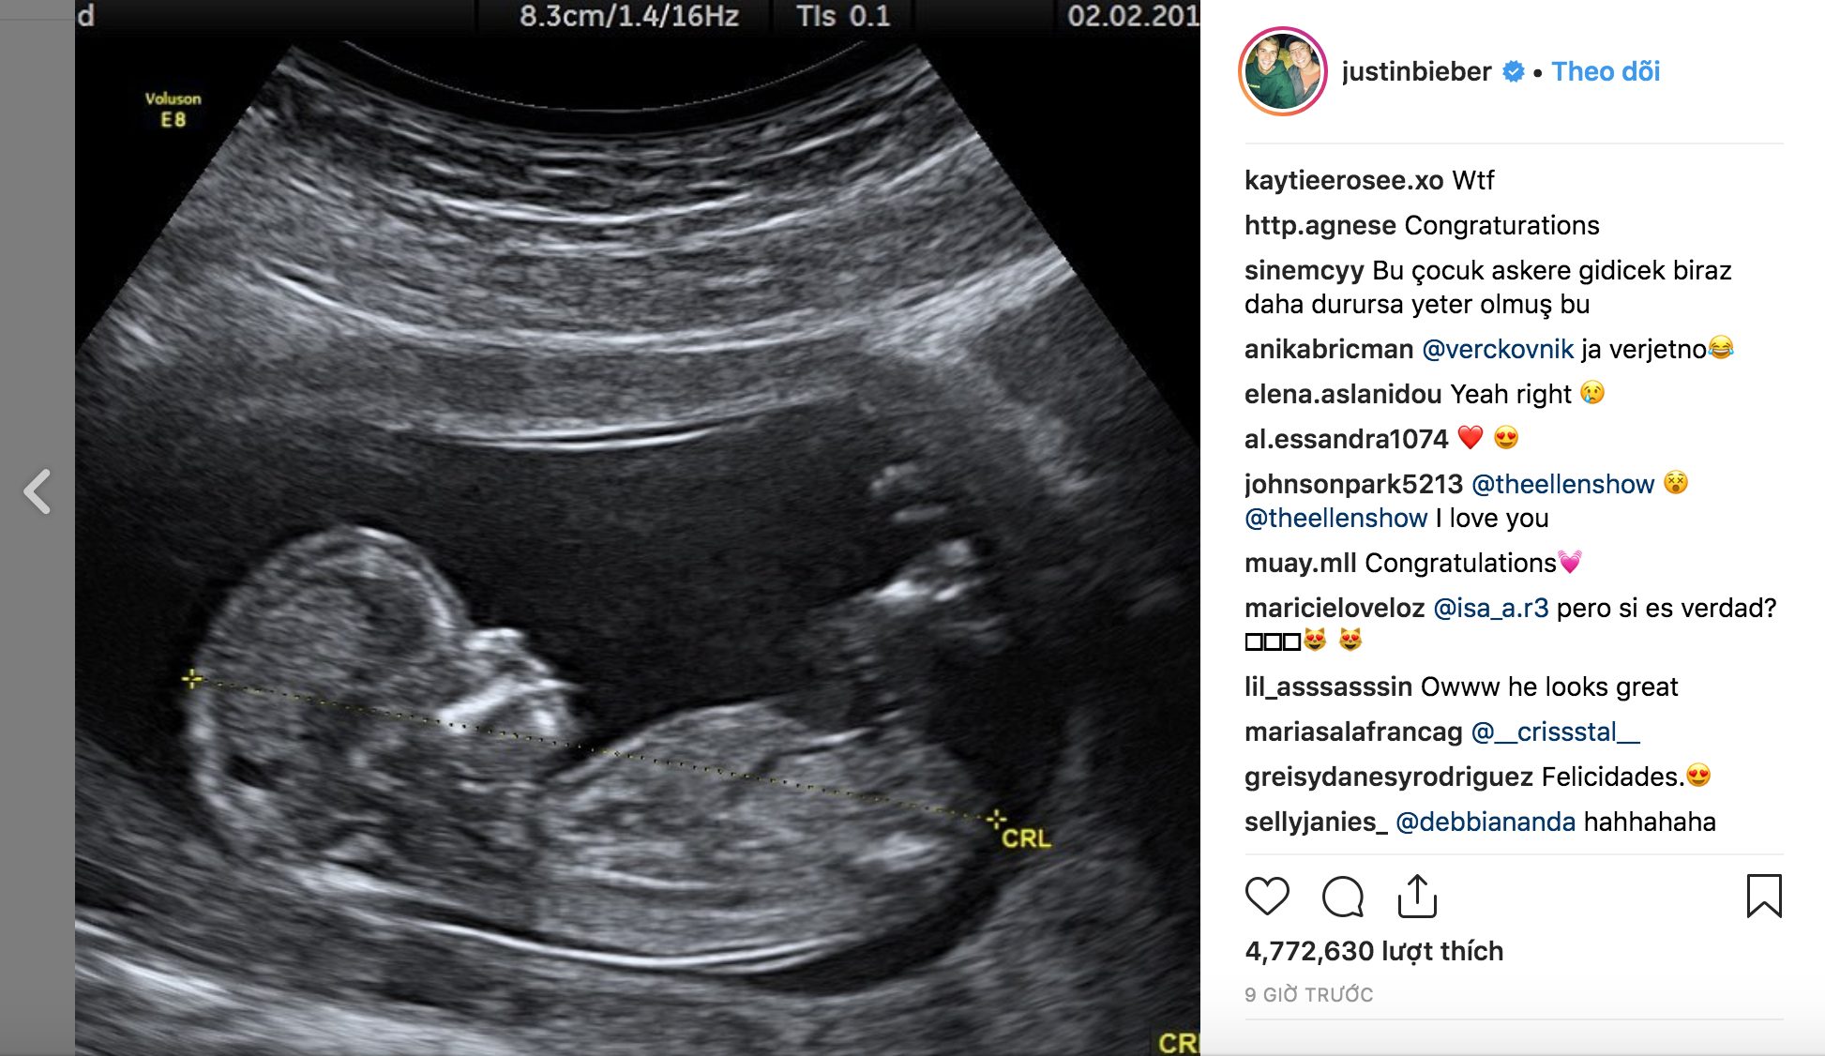This screenshot has width=1825, height=1056.
Task: Open kaytieerosee.xo commenter profile
Action: click(1344, 180)
